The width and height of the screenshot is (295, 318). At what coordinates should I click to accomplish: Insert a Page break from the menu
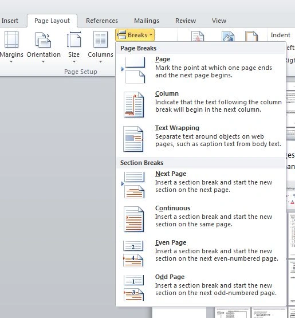[200, 70]
